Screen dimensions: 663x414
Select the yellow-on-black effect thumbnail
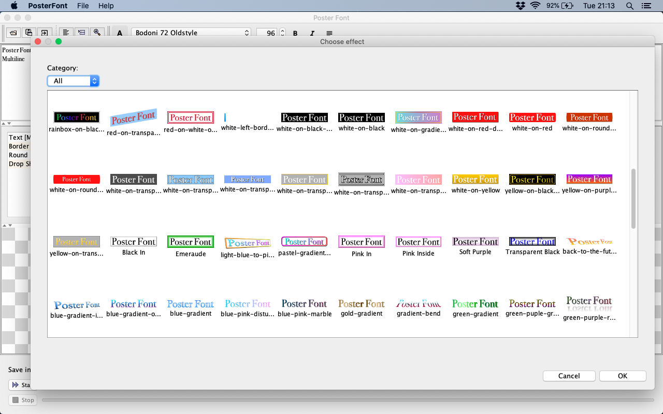point(532,179)
